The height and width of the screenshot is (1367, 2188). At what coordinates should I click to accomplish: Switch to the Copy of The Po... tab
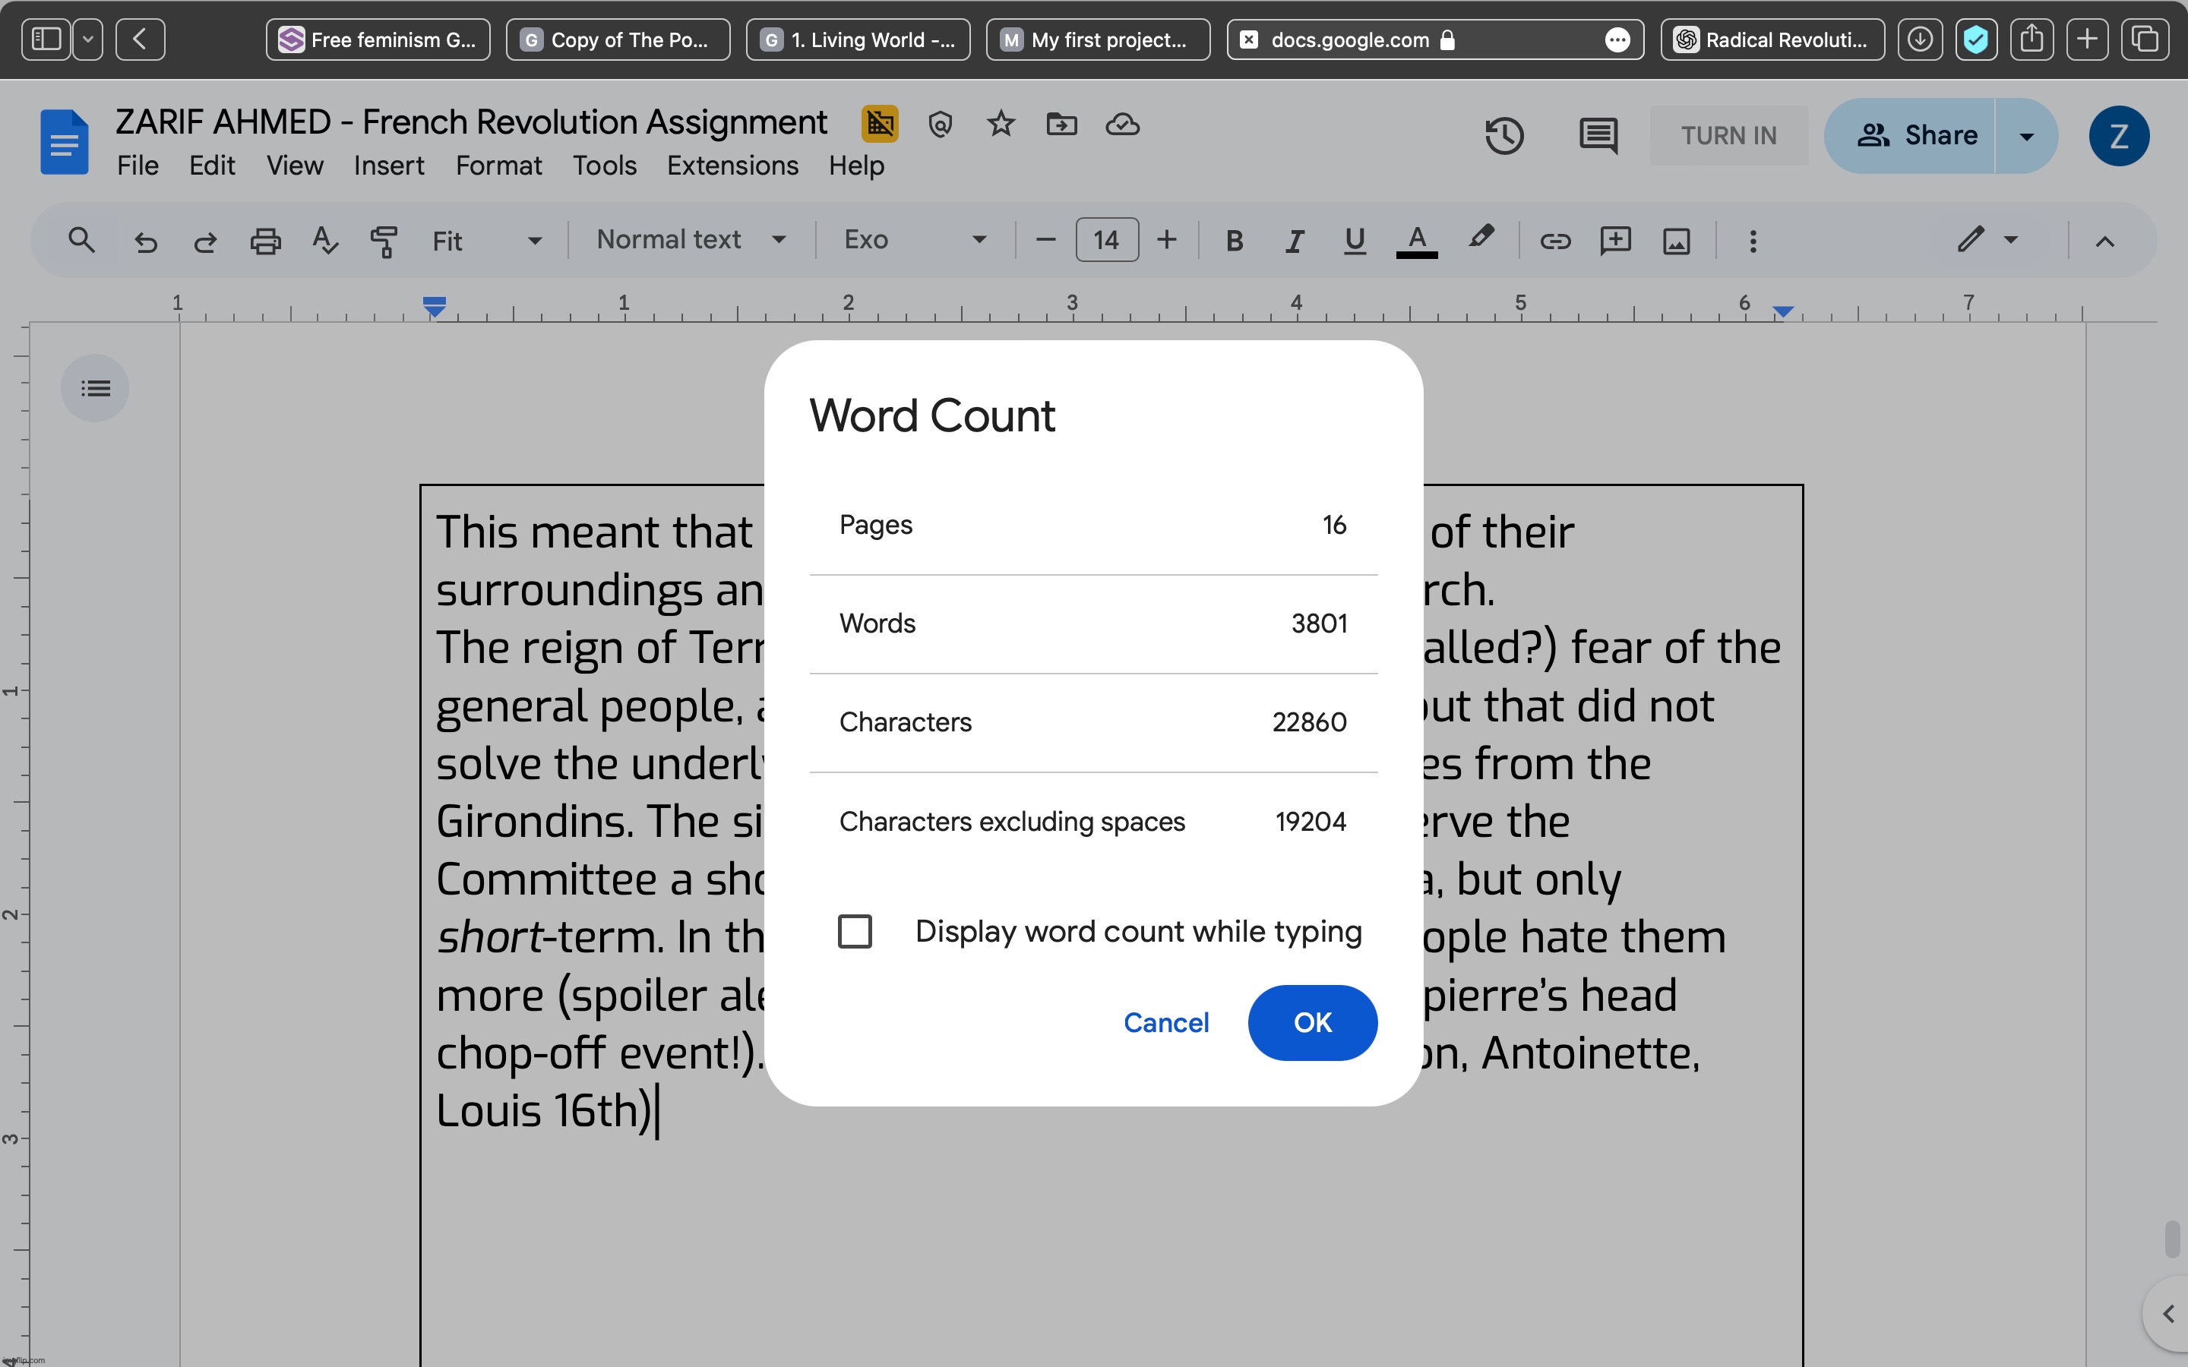[618, 39]
